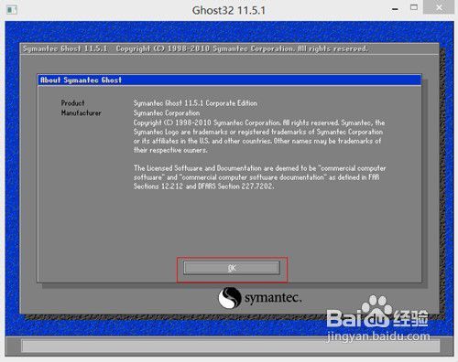Image resolution: width=458 pixels, height=362 pixels.
Task: Click the Licensed Software and Documentation paragraph
Action: [x=259, y=177]
